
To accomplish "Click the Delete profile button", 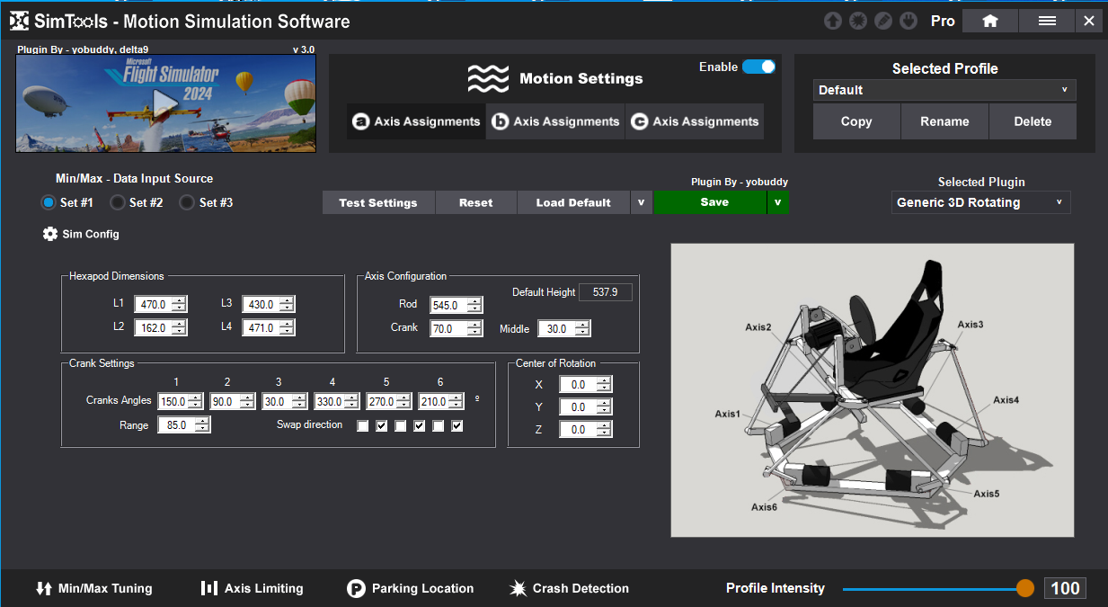I will [x=1033, y=121].
